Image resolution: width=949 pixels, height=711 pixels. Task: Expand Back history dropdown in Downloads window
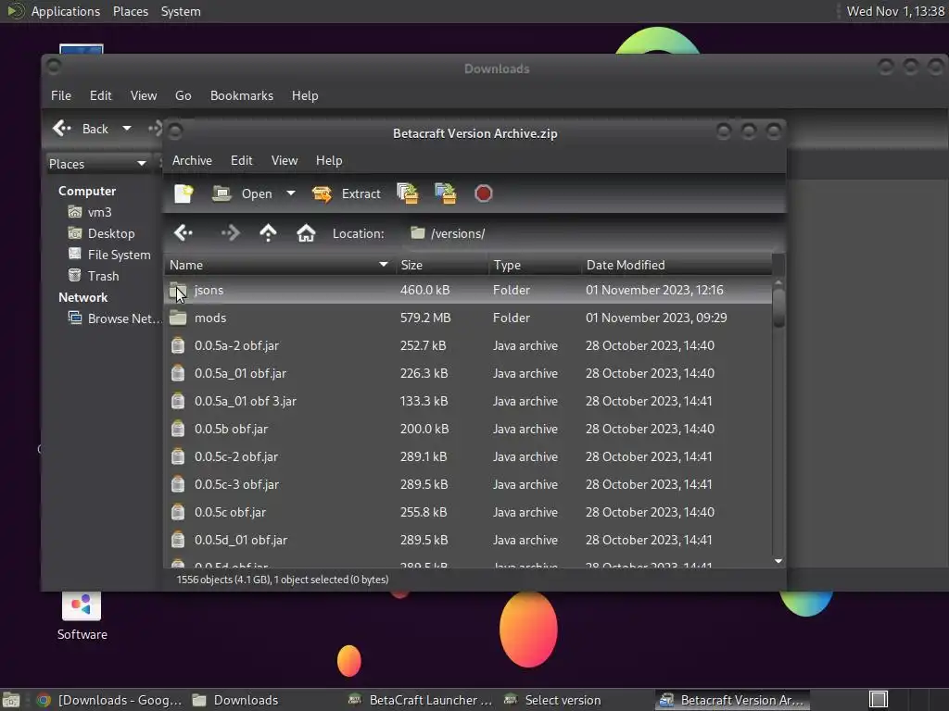(x=126, y=129)
